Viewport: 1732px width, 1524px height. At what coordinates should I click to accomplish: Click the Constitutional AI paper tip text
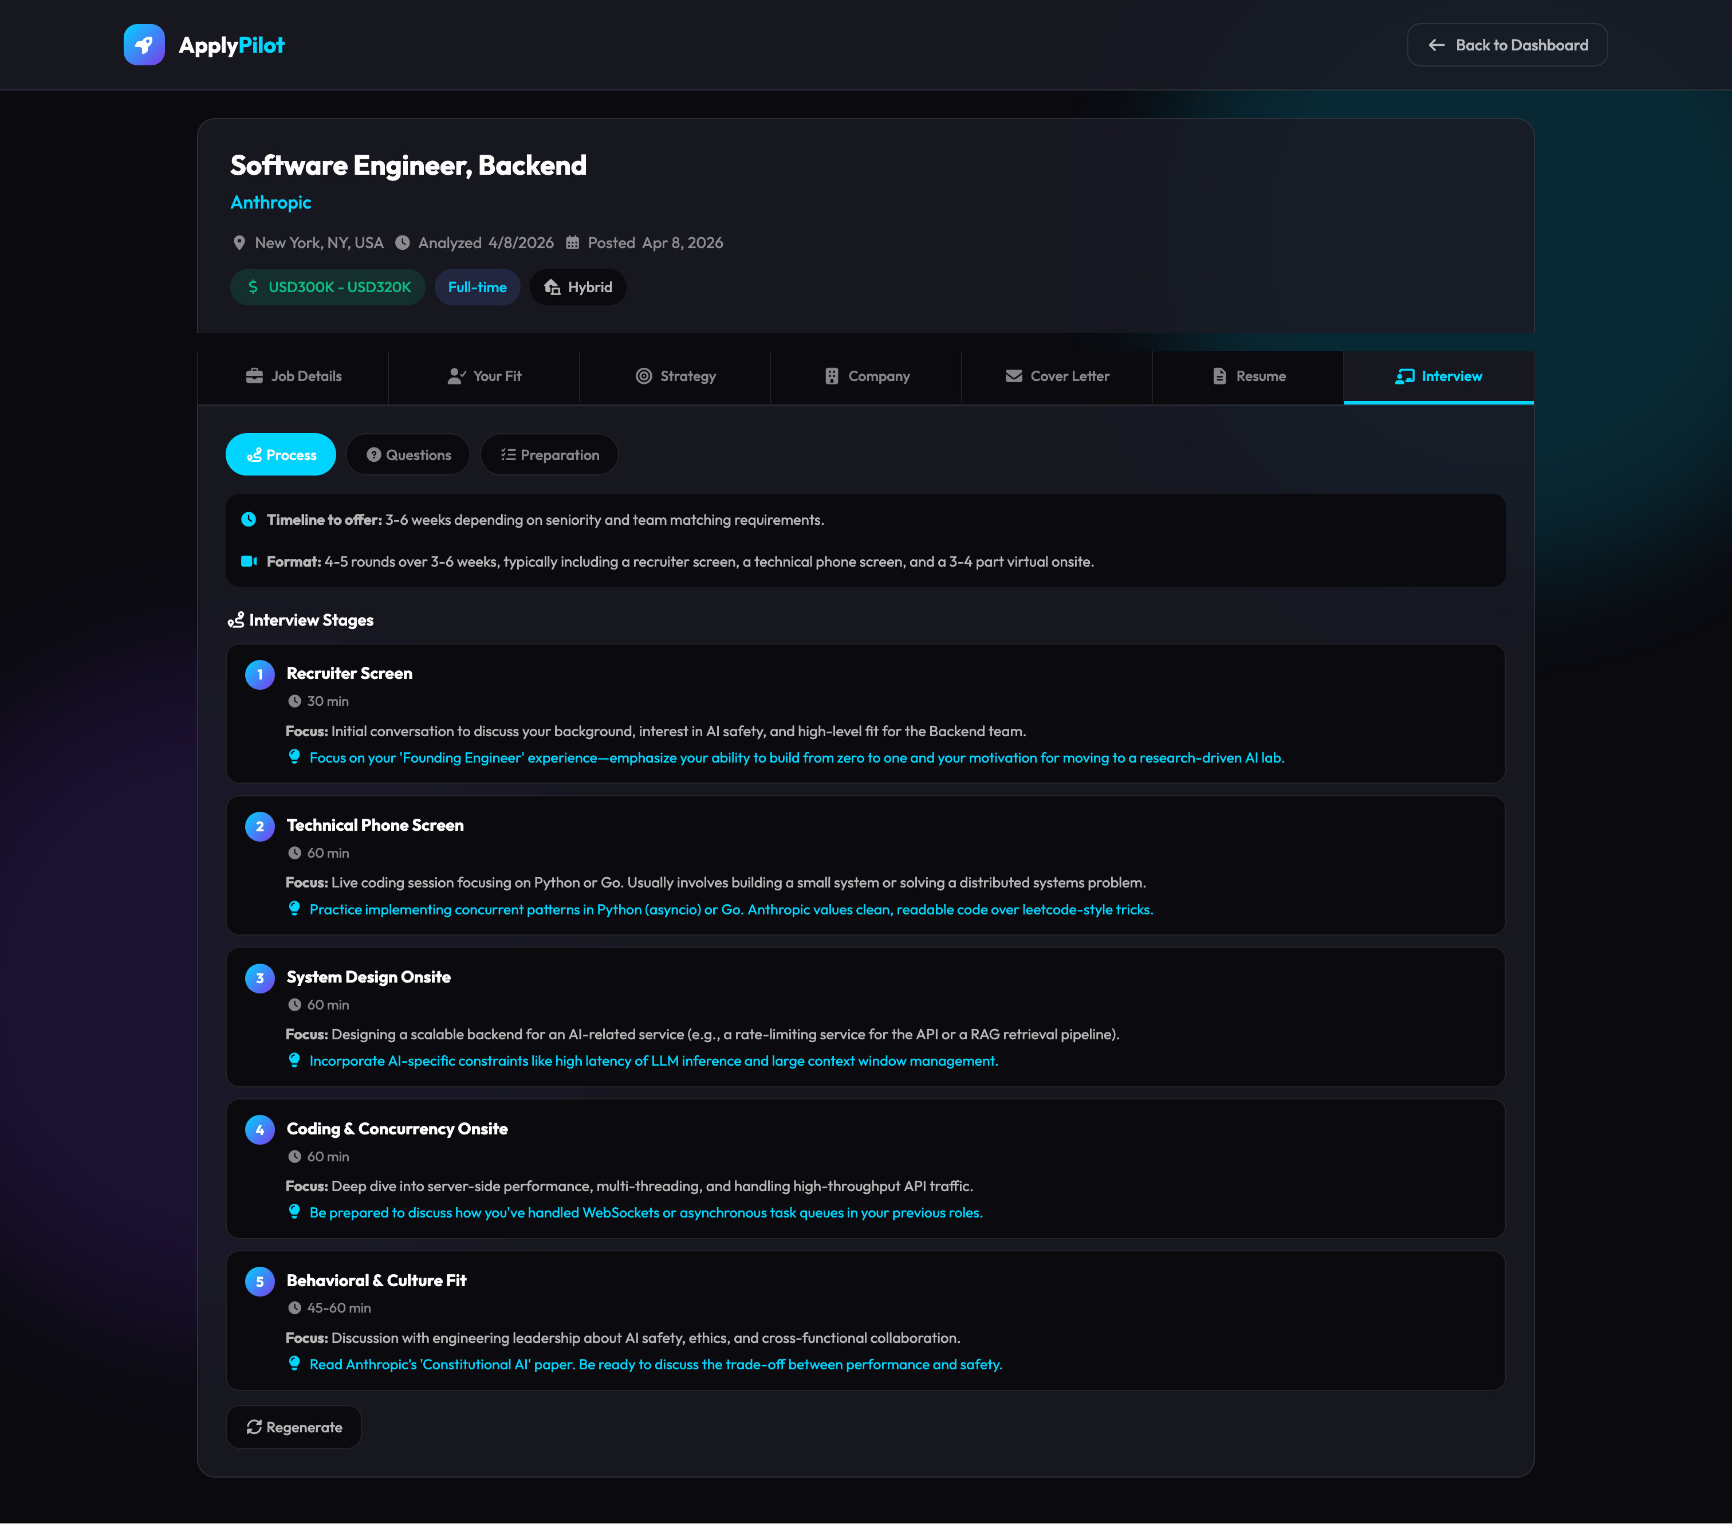[656, 1365]
